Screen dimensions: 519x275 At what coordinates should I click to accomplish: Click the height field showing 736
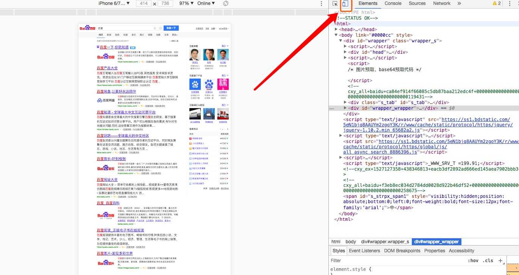click(x=165, y=3)
